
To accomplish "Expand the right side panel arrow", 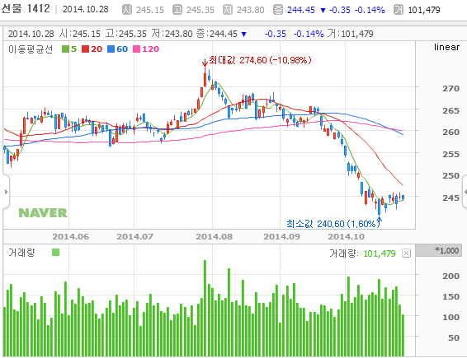I will click(465, 192).
